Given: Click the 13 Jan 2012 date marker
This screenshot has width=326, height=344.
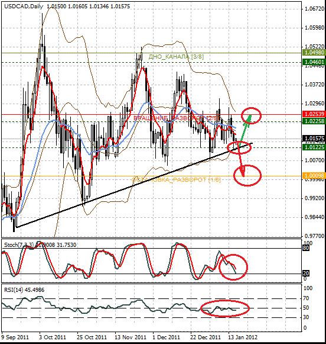Looking at the screenshot, I should pos(243,337).
